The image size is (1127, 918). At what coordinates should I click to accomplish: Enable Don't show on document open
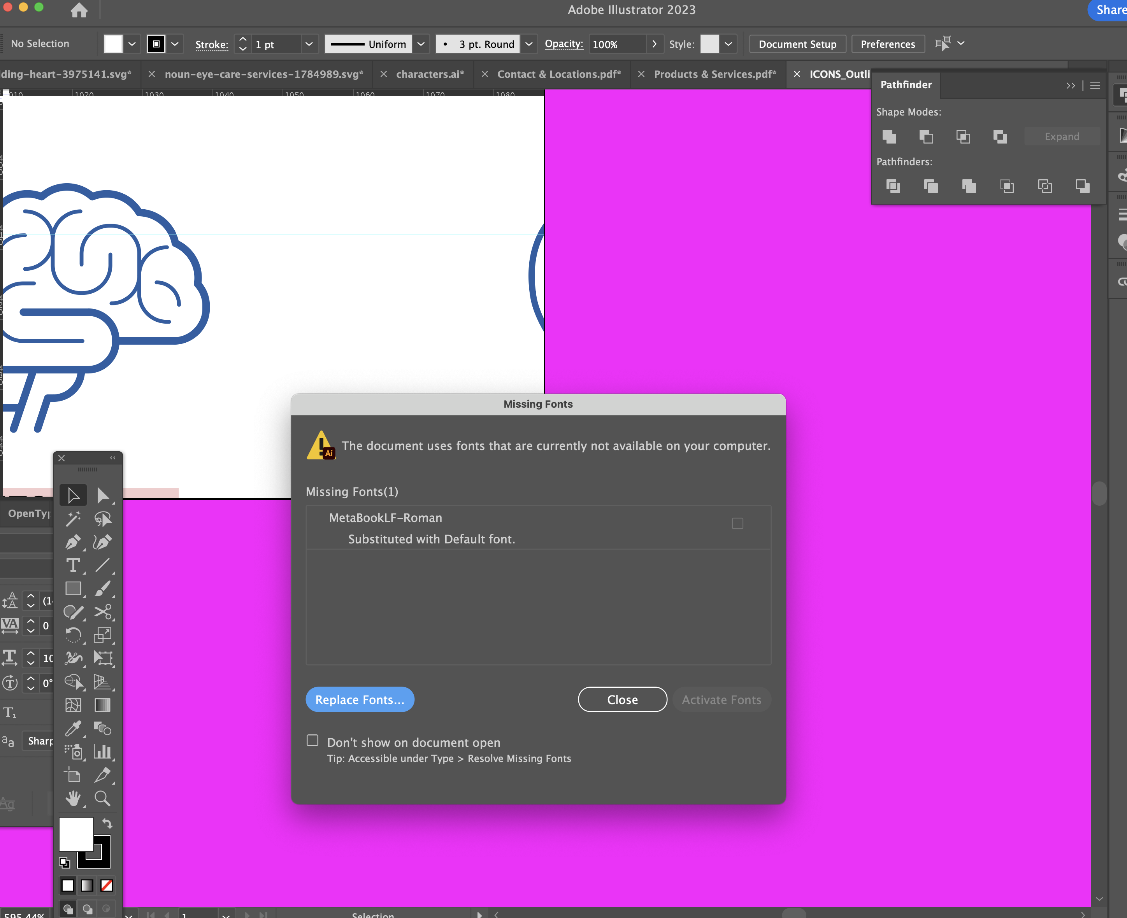coord(313,740)
